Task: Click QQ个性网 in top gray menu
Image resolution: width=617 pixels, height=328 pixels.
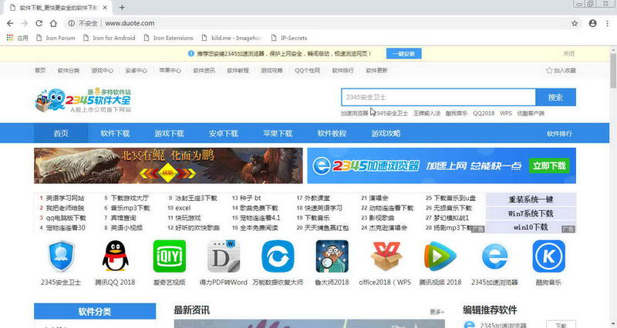Action: coord(307,70)
